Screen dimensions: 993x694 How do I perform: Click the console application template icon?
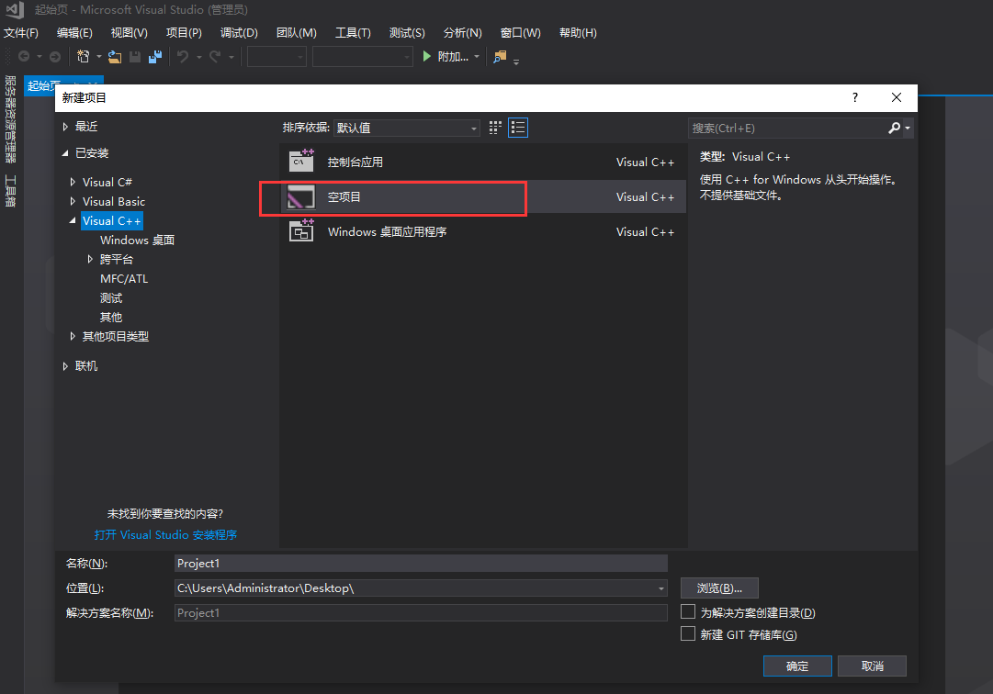click(x=301, y=162)
